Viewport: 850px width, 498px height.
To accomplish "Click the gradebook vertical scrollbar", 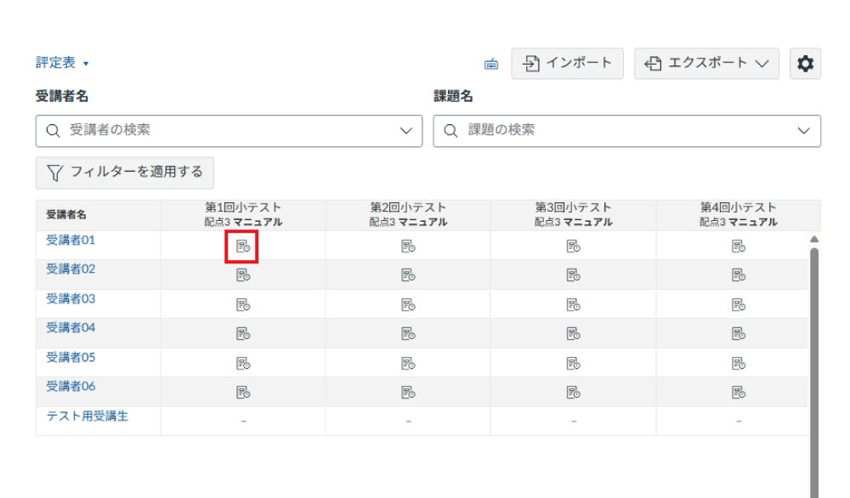I will coord(813,365).
